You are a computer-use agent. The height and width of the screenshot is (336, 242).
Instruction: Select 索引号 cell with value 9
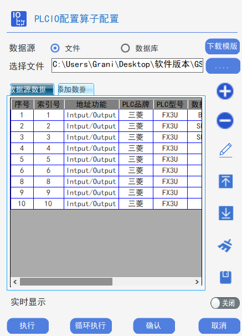(49, 192)
